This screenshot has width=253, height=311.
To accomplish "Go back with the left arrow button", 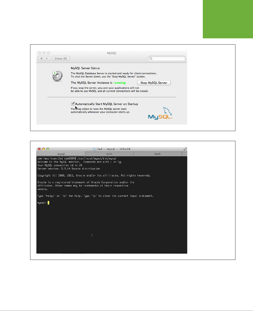I will pos(41,58).
